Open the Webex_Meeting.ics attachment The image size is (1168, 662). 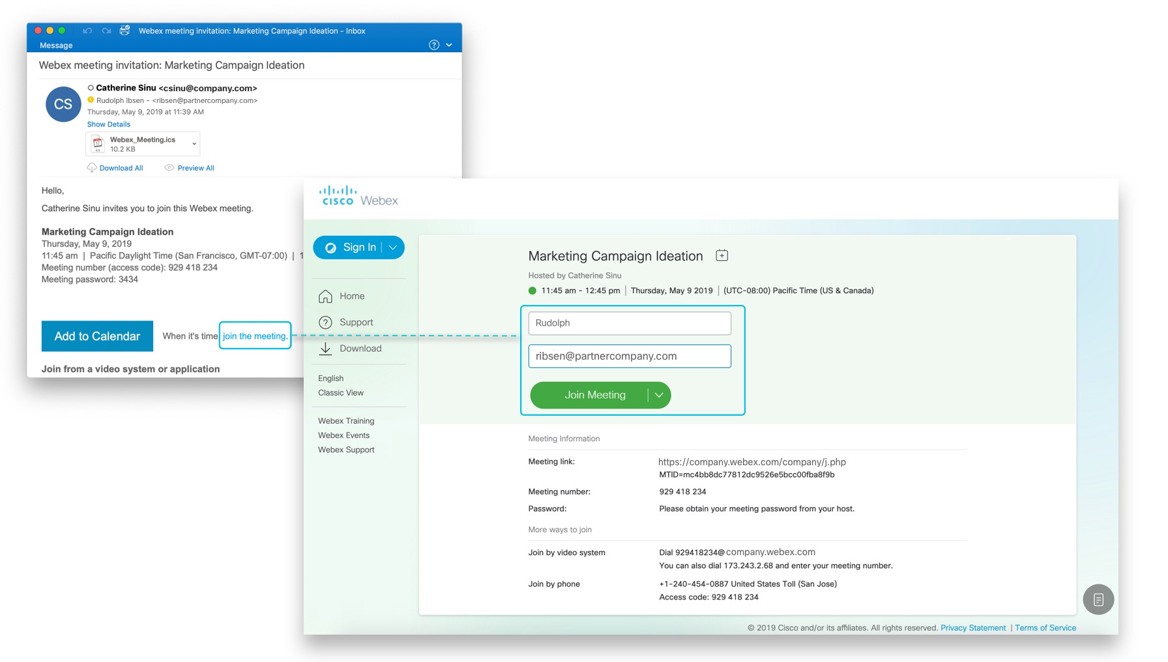(143, 144)
